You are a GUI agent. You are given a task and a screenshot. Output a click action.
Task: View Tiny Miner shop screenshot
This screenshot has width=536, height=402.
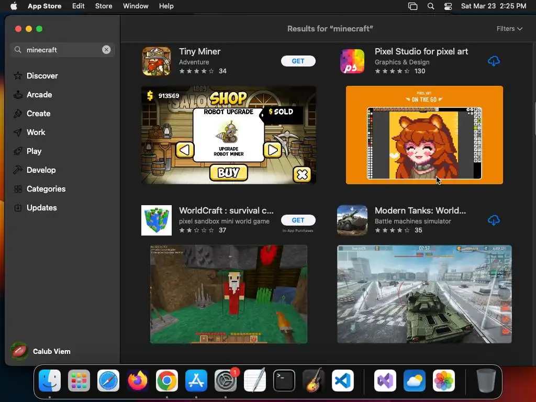click(229, 135)
